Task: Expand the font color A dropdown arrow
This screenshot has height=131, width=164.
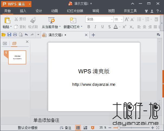Action: (120, 27)
